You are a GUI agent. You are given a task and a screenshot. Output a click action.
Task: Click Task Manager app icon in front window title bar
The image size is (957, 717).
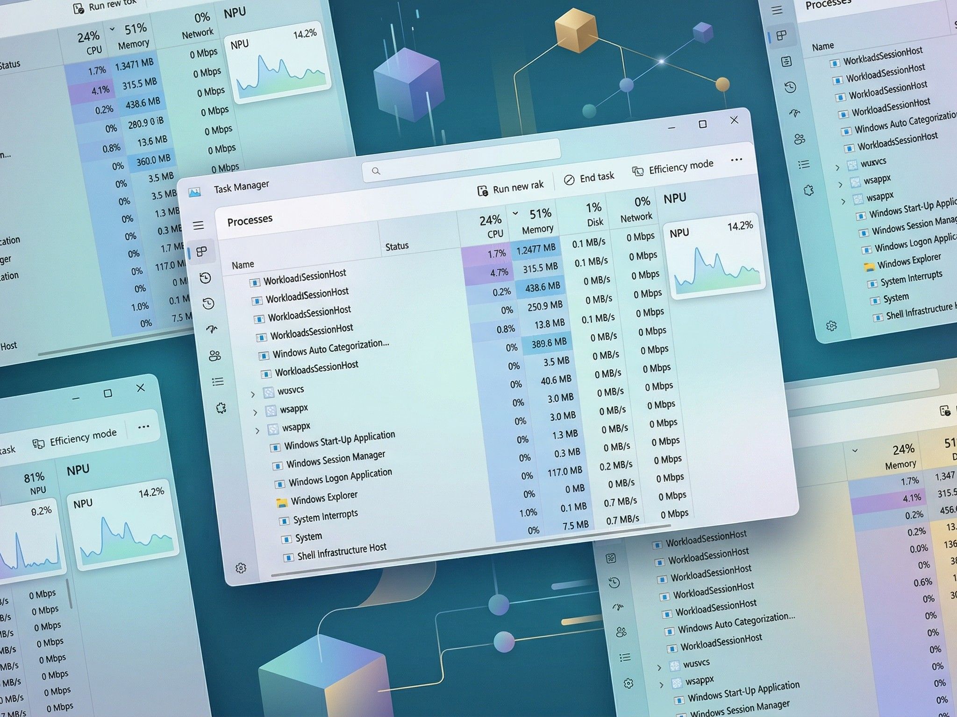194,192
